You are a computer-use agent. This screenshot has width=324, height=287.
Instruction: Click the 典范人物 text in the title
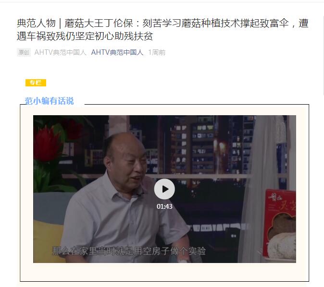click(36, 23)
